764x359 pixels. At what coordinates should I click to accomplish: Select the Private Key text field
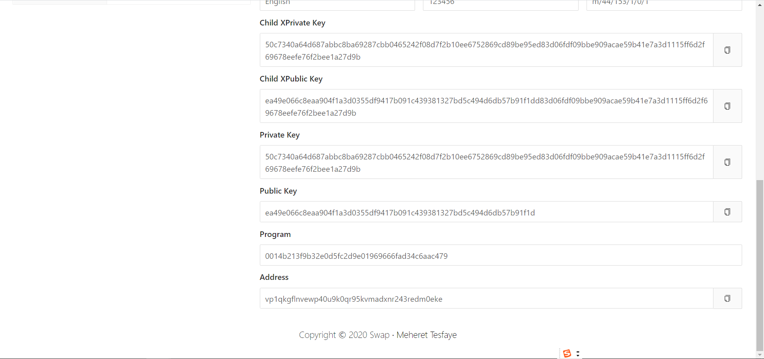coord(486,162)
